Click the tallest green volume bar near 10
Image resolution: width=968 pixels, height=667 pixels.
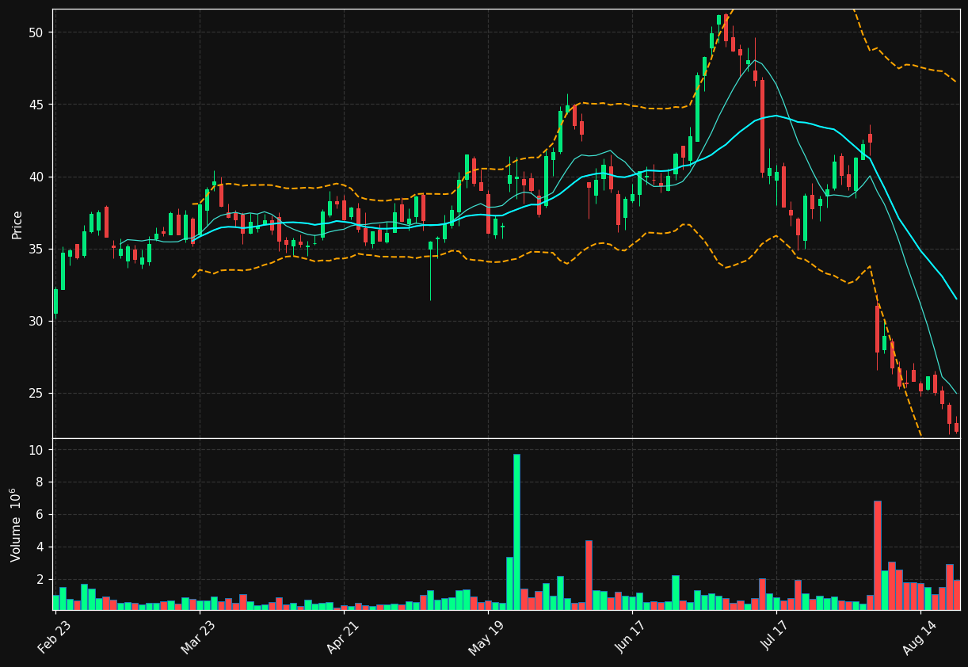click(x=516, y=532)
